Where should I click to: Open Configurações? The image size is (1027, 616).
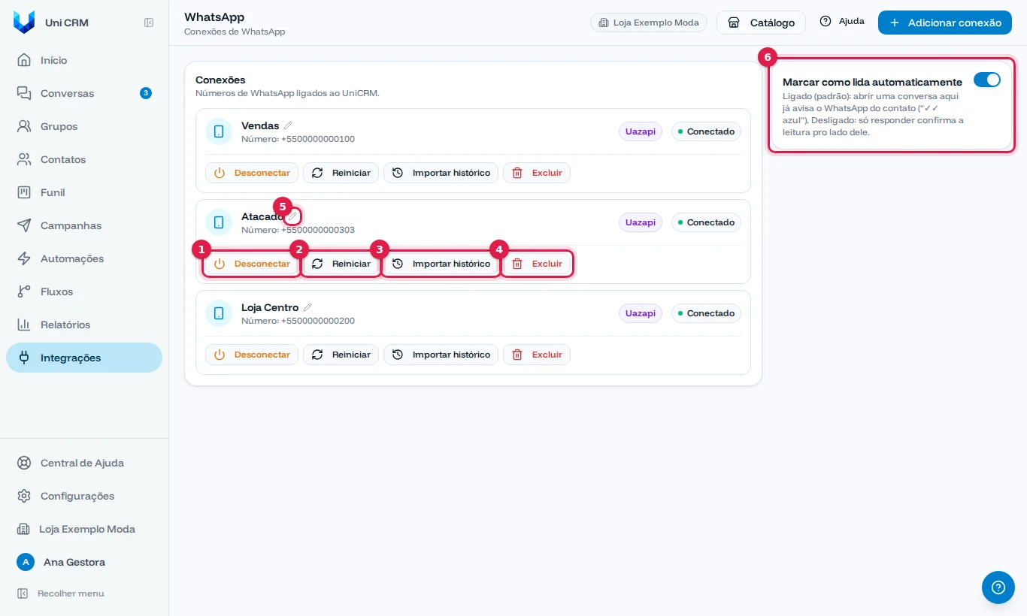point(84,496)
